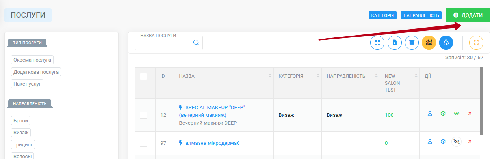Focus the НАЗВА ПОСЛУГИ search field
This screenshot has width=490, height=159.
[169, 43]
